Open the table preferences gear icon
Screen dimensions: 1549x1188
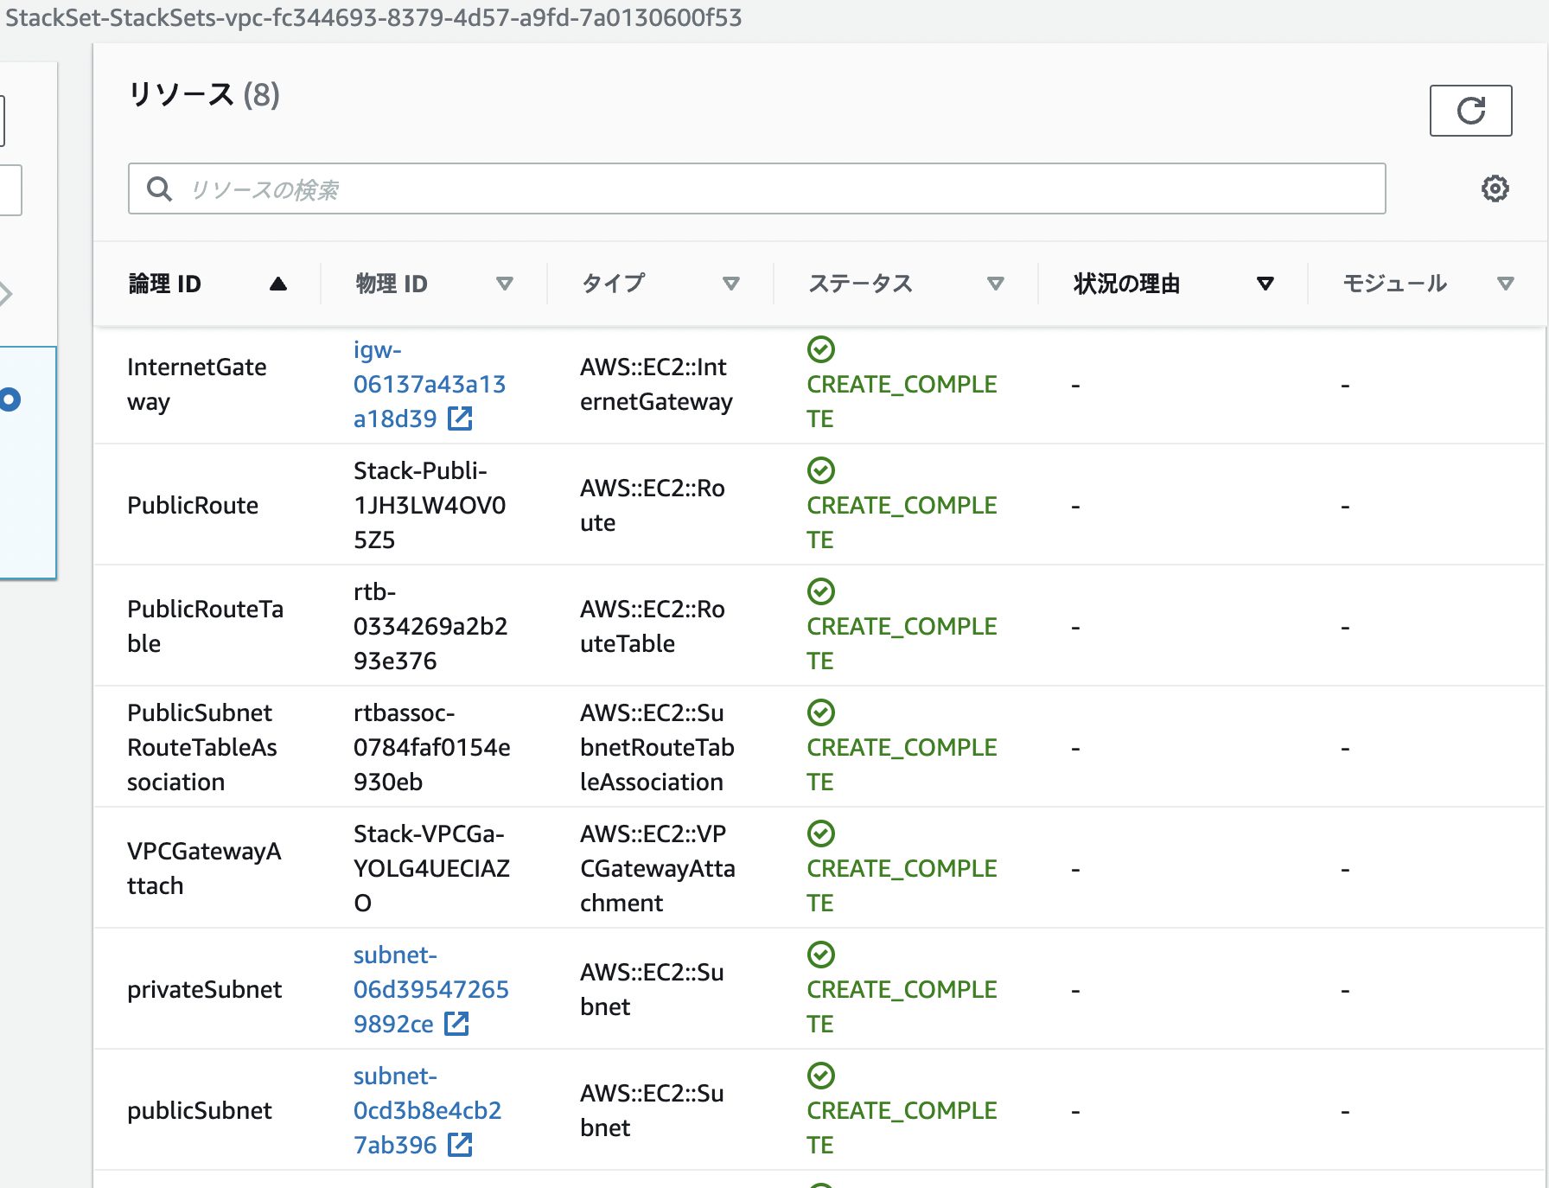[1495, 188]
